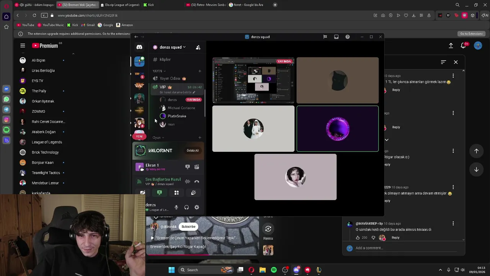
Task: Dislike the MAVIAKREP comment
Action: (373, 238)
